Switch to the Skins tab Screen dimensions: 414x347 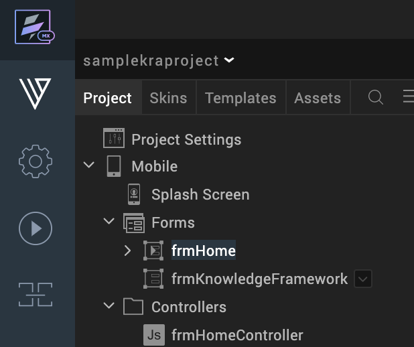pos(168,98)
